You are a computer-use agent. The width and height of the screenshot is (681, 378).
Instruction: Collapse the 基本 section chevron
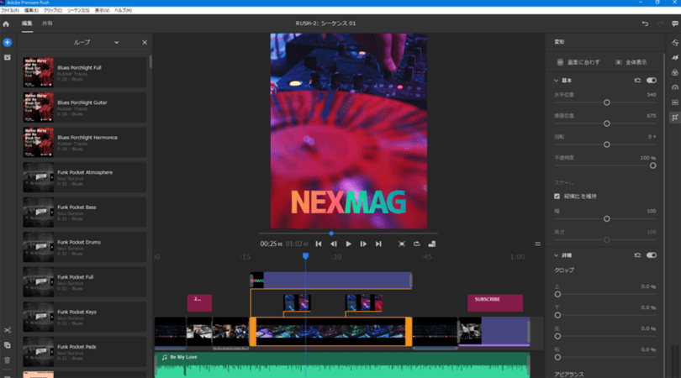[x=557, y=81]
